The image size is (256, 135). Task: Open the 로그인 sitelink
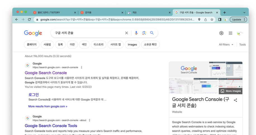pyautogui.click(x=34, y=95)
